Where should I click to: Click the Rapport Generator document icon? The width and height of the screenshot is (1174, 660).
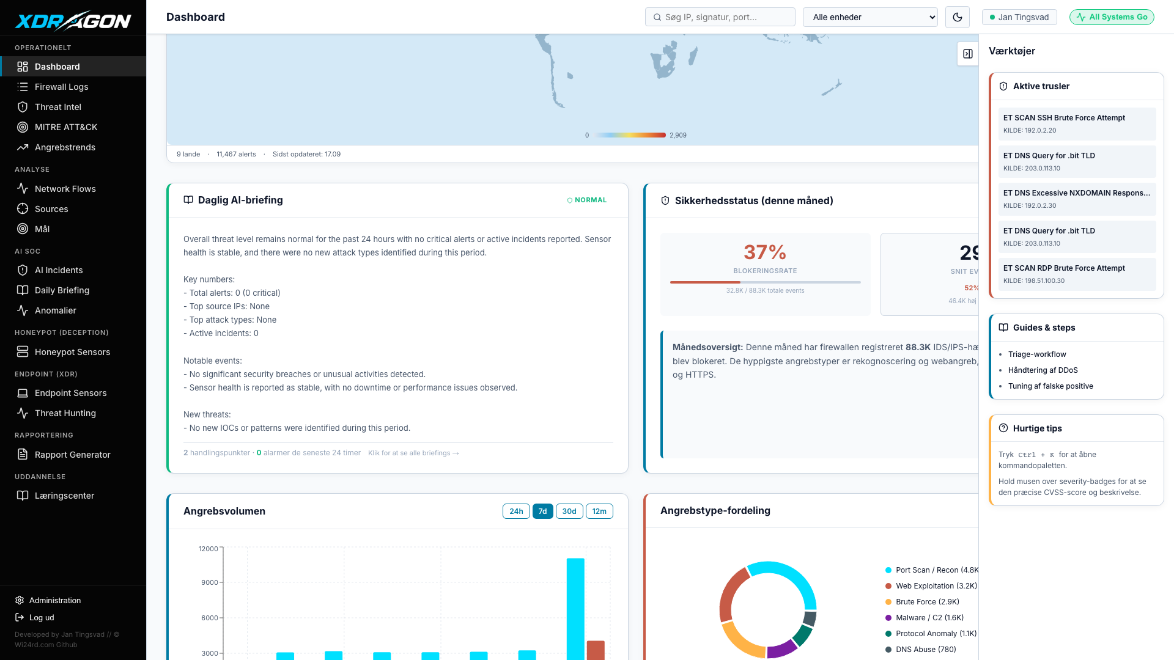[23, 455]
